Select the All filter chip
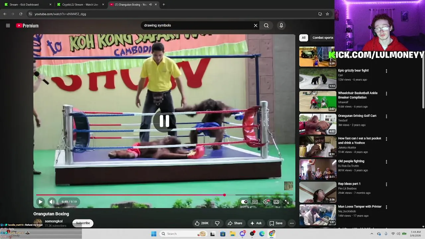 303,38
